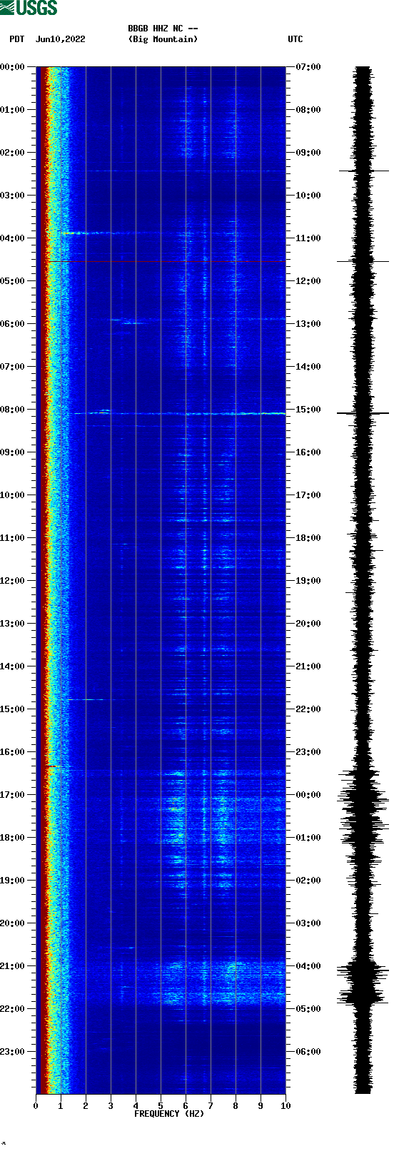This screenshot has height=1151, width=394.
Task: Click the 22:00 PDT label on left axis
Action: [x=13, y=1009]
